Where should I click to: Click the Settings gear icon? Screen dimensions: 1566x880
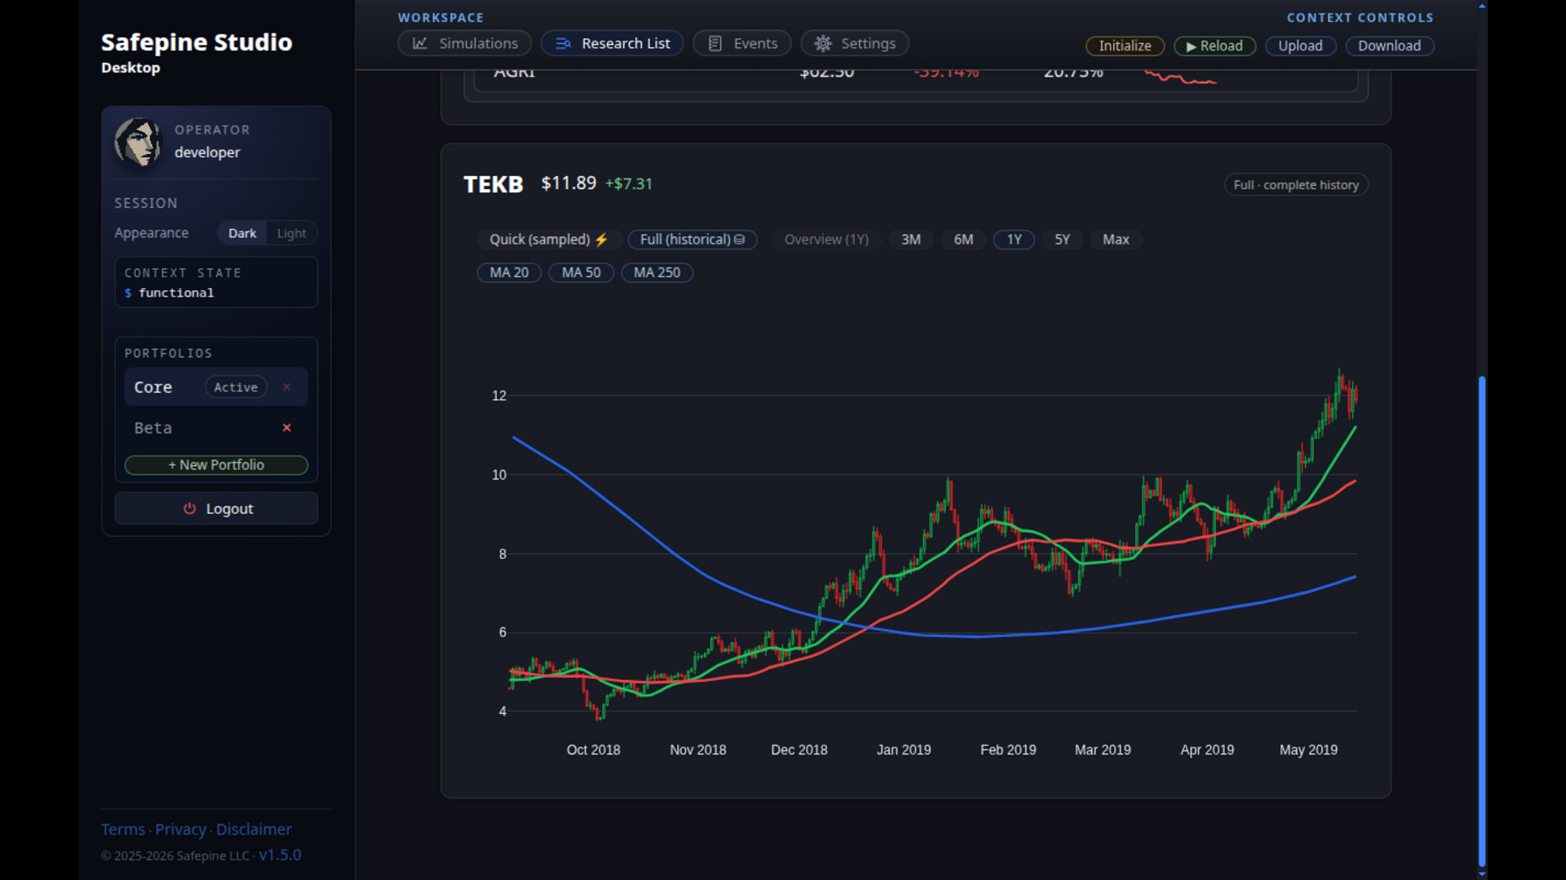[823, 43]
